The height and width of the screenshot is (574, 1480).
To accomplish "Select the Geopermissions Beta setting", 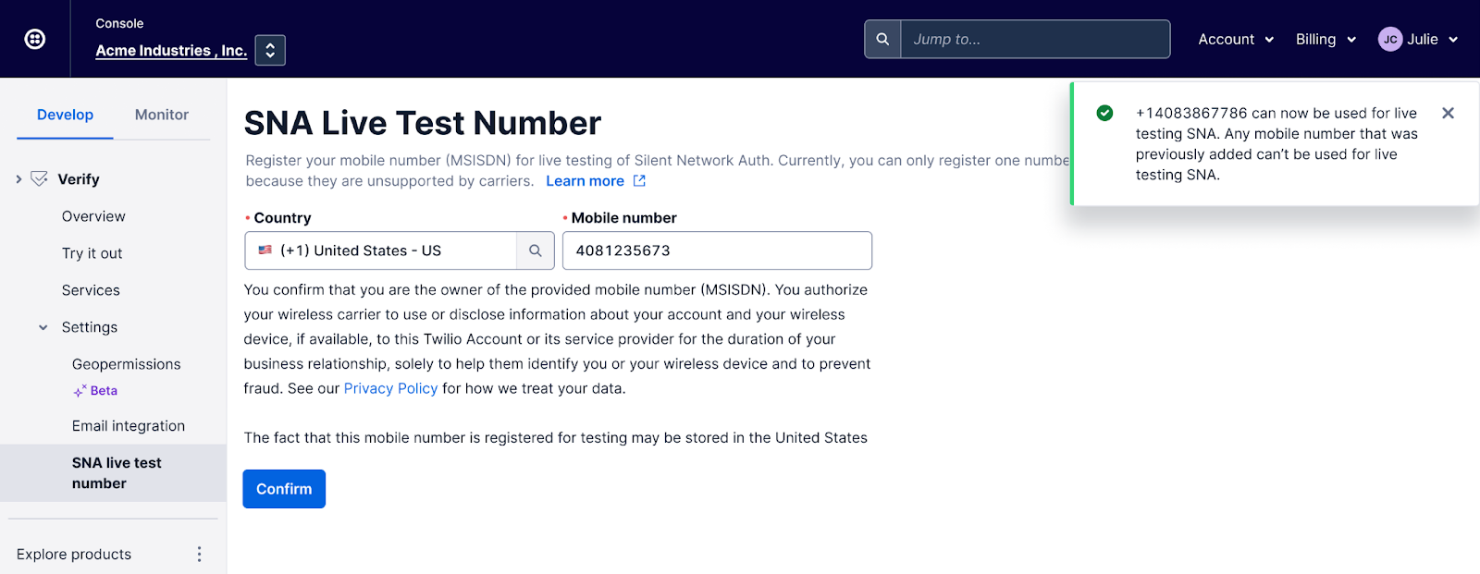I will click(126, 364).
